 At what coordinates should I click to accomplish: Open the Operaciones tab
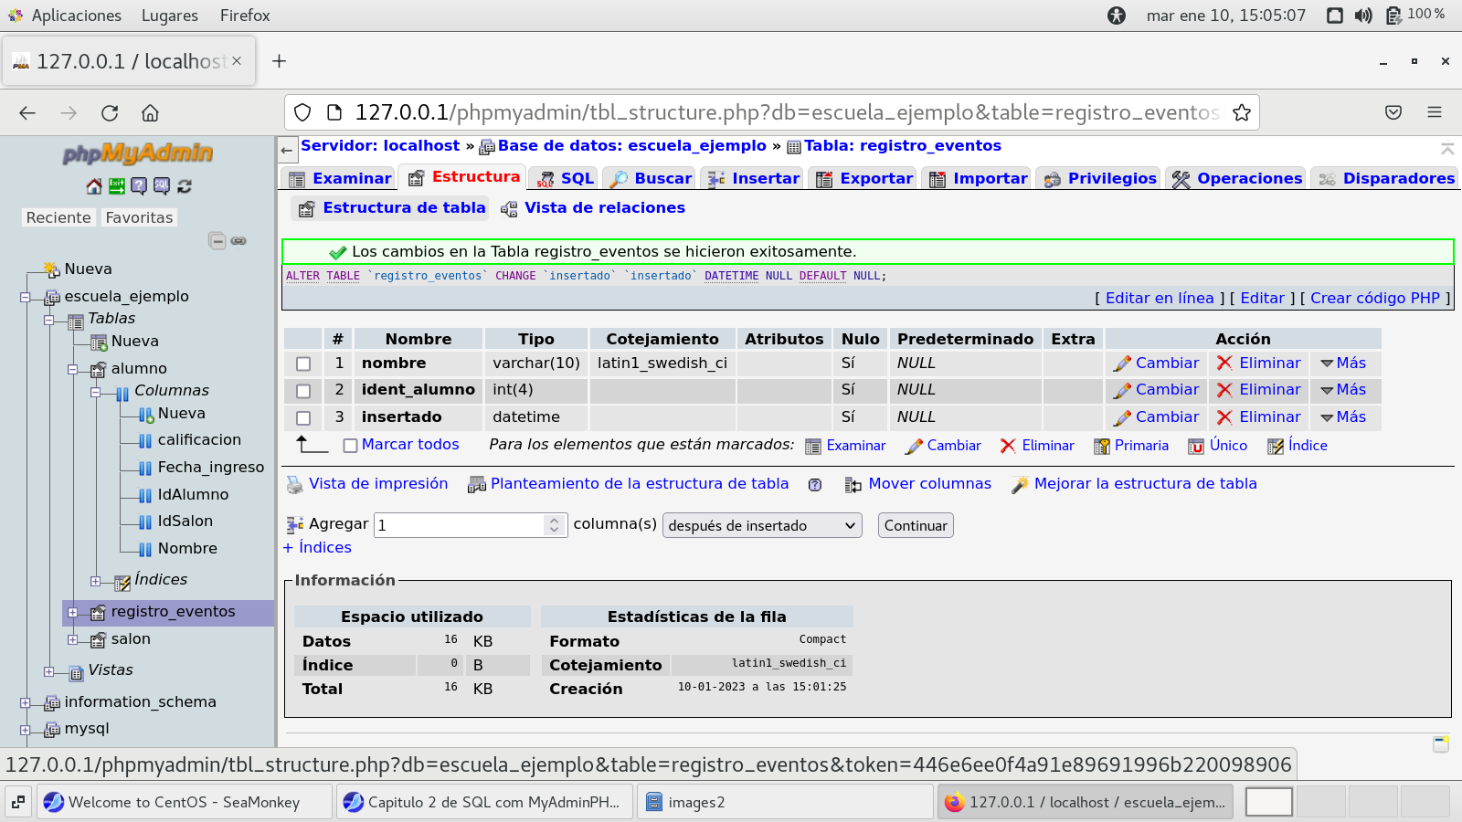coord(1237,178)
